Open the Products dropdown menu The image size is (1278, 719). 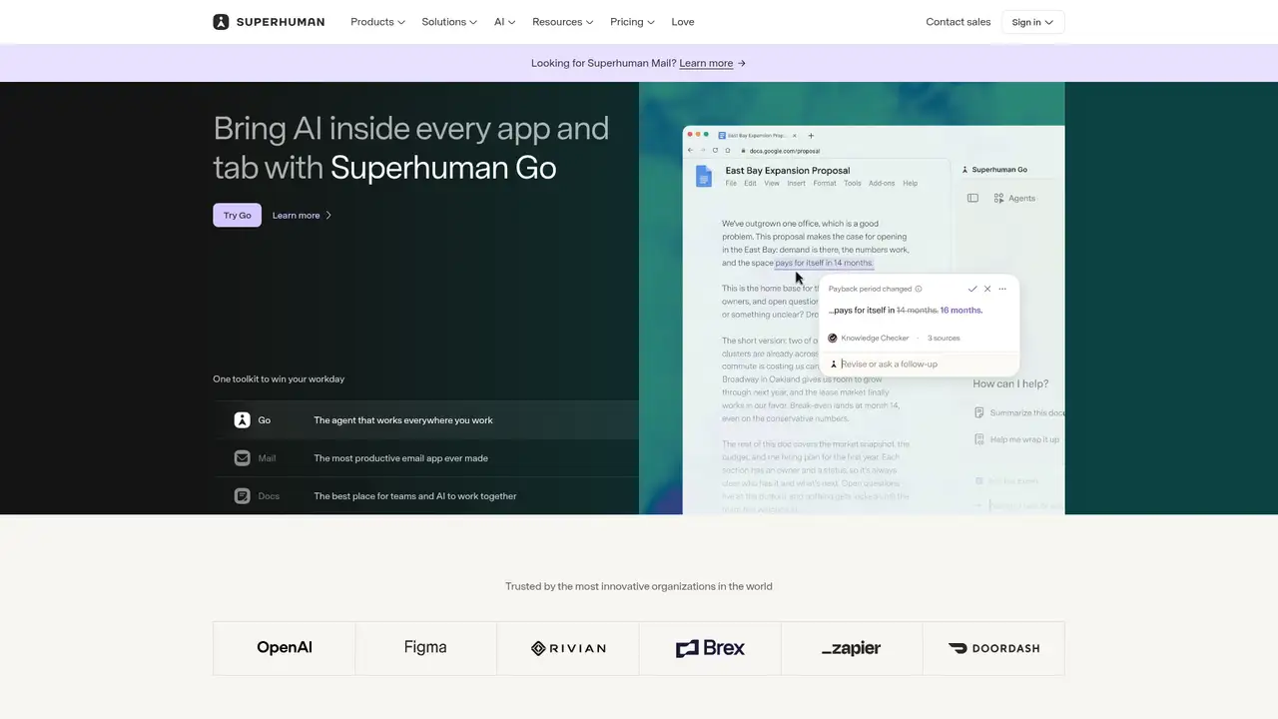point(377,22)
